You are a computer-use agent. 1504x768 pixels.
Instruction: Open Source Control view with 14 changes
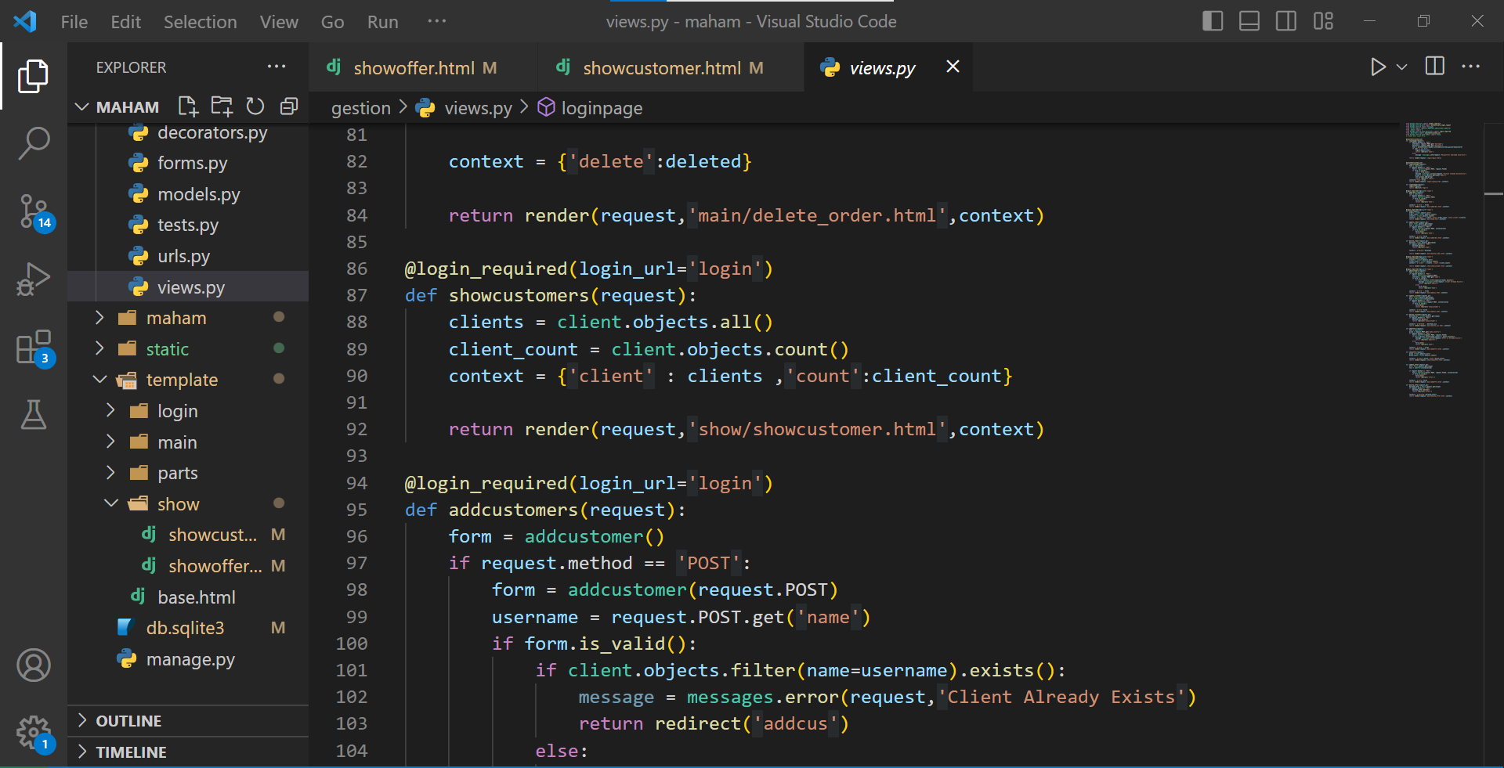click(34, 211)
